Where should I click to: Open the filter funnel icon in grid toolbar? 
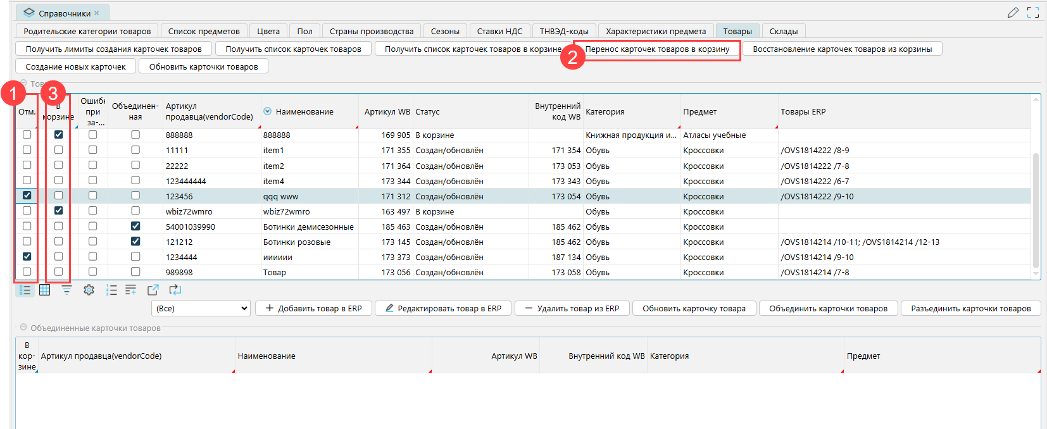click(66, 290)
